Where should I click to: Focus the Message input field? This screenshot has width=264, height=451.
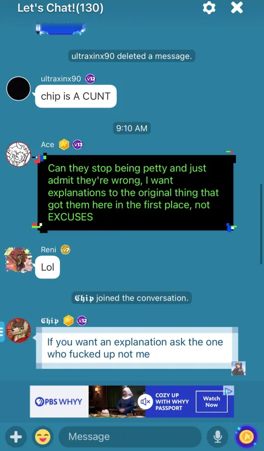click(130, 437)
